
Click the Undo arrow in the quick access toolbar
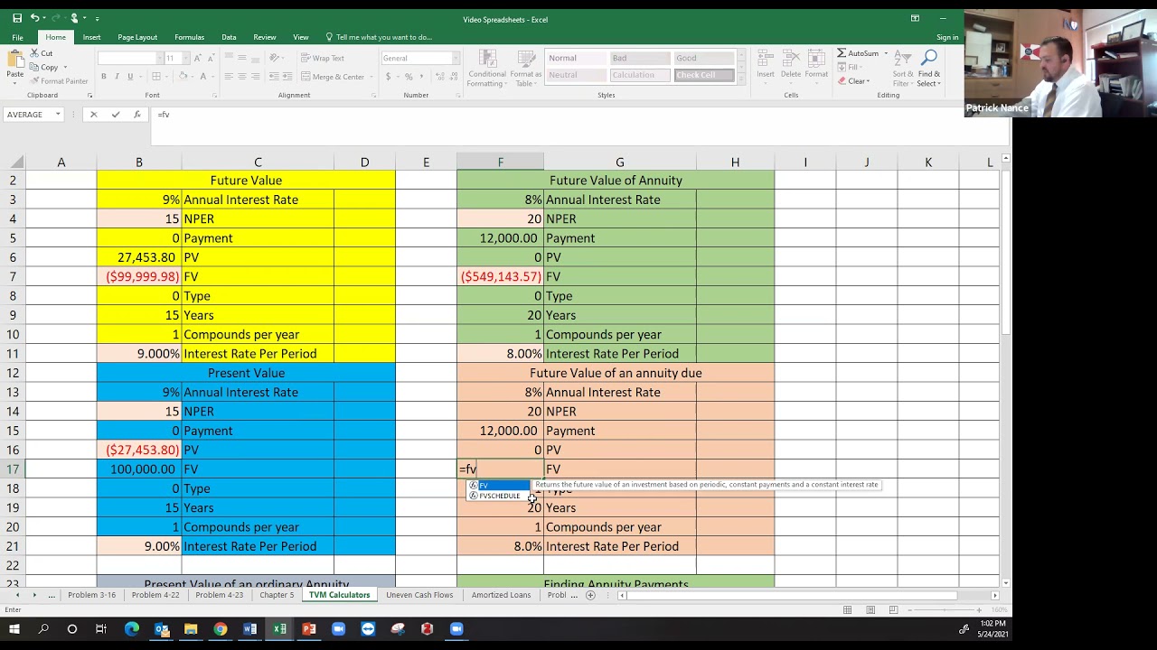pyautogui.click(x=34, y=18)
